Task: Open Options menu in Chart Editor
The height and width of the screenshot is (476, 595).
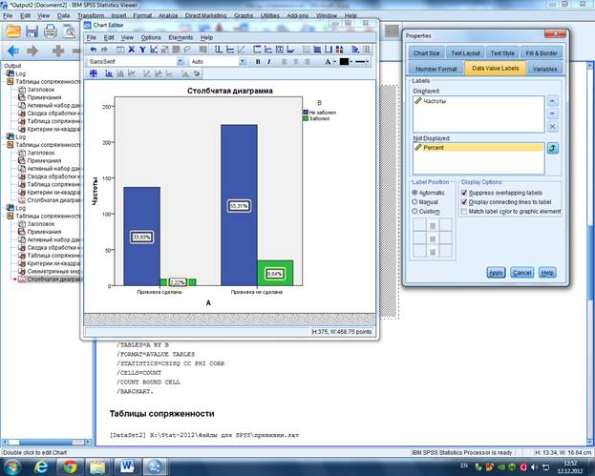Action: click(x=151, y=37)
